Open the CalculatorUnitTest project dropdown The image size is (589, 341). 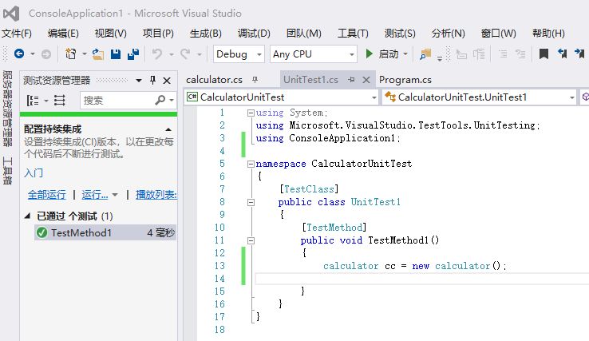[x=374, y=97]
